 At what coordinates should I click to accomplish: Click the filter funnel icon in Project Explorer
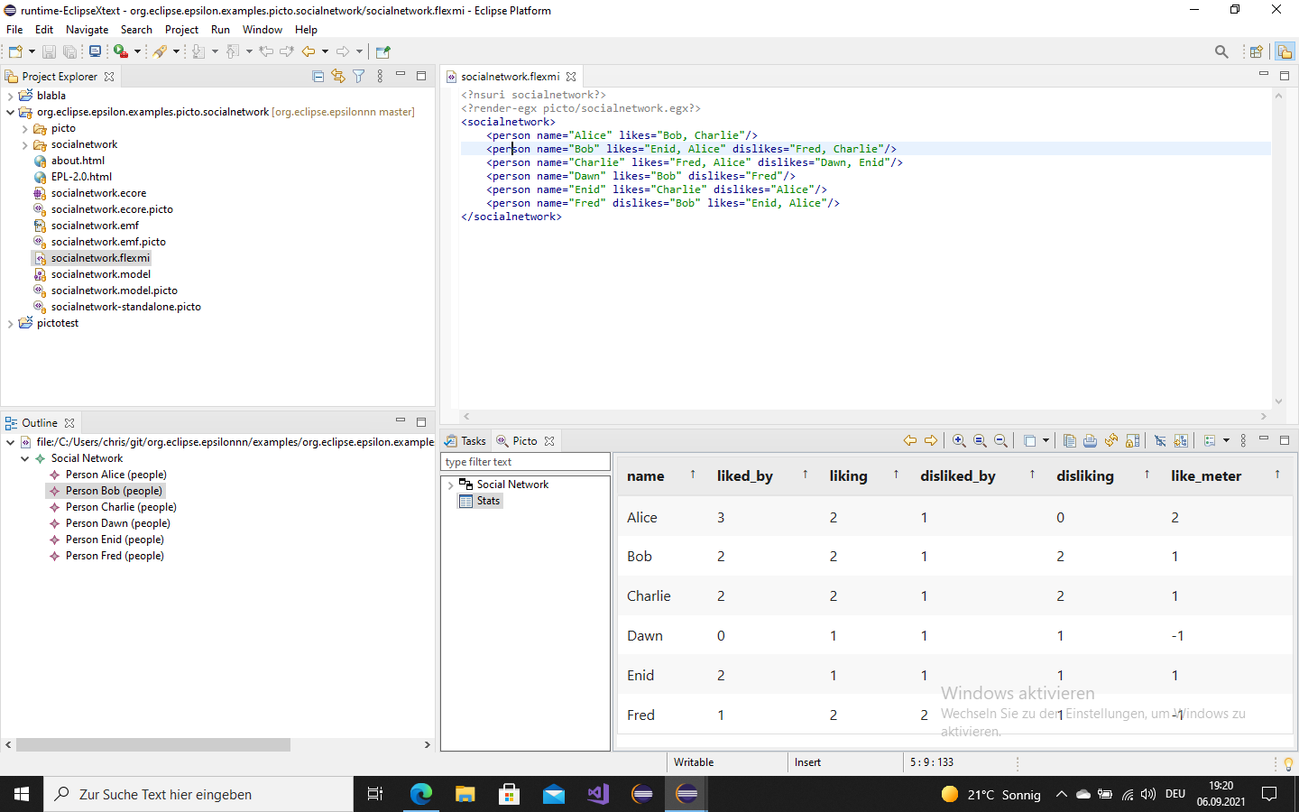[359, 77]
